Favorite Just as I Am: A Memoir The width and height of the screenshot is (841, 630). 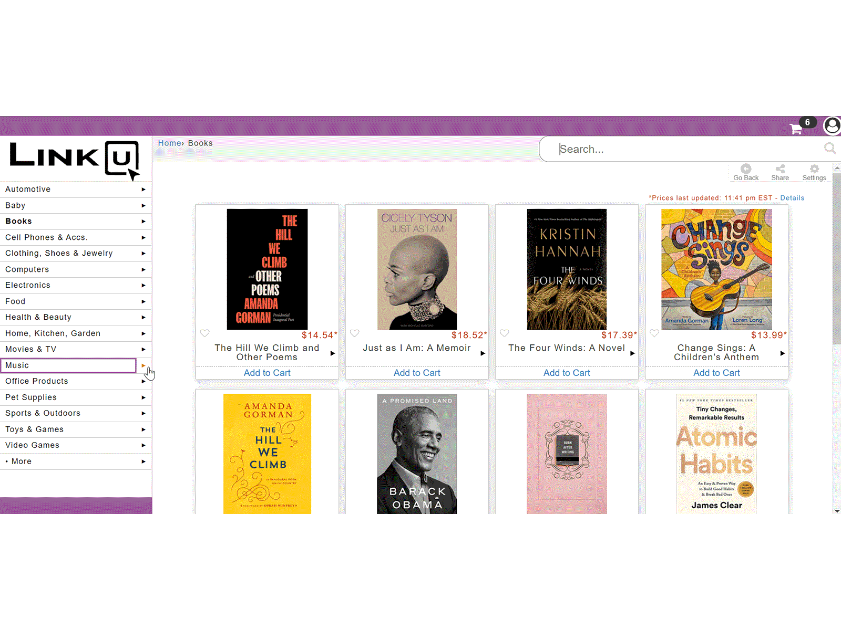(x=355, y=333)
